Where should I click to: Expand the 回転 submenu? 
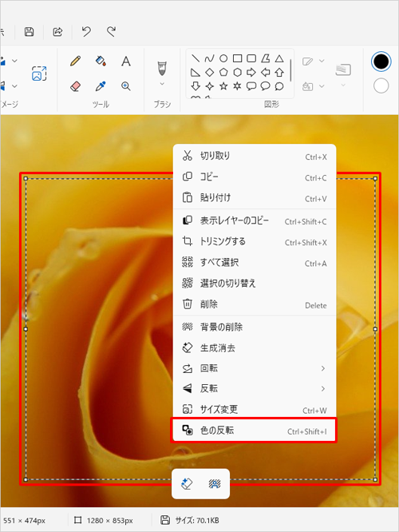click(x=255, y=368)
